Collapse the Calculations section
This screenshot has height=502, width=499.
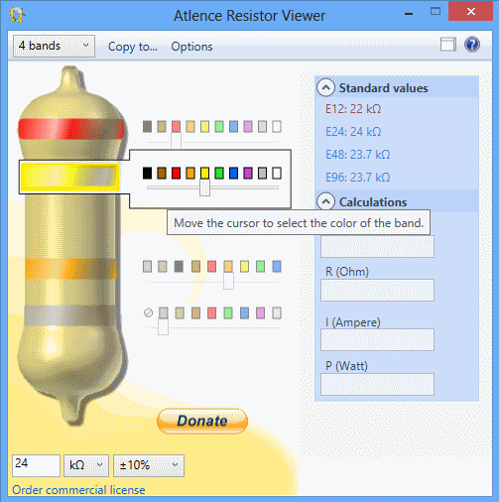coord(325,201)
